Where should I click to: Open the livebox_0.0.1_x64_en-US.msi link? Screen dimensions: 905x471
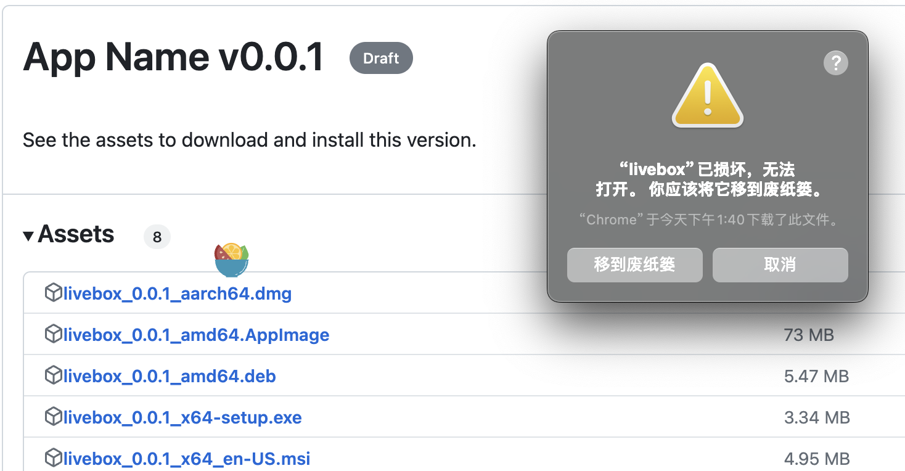click(186, 457)
